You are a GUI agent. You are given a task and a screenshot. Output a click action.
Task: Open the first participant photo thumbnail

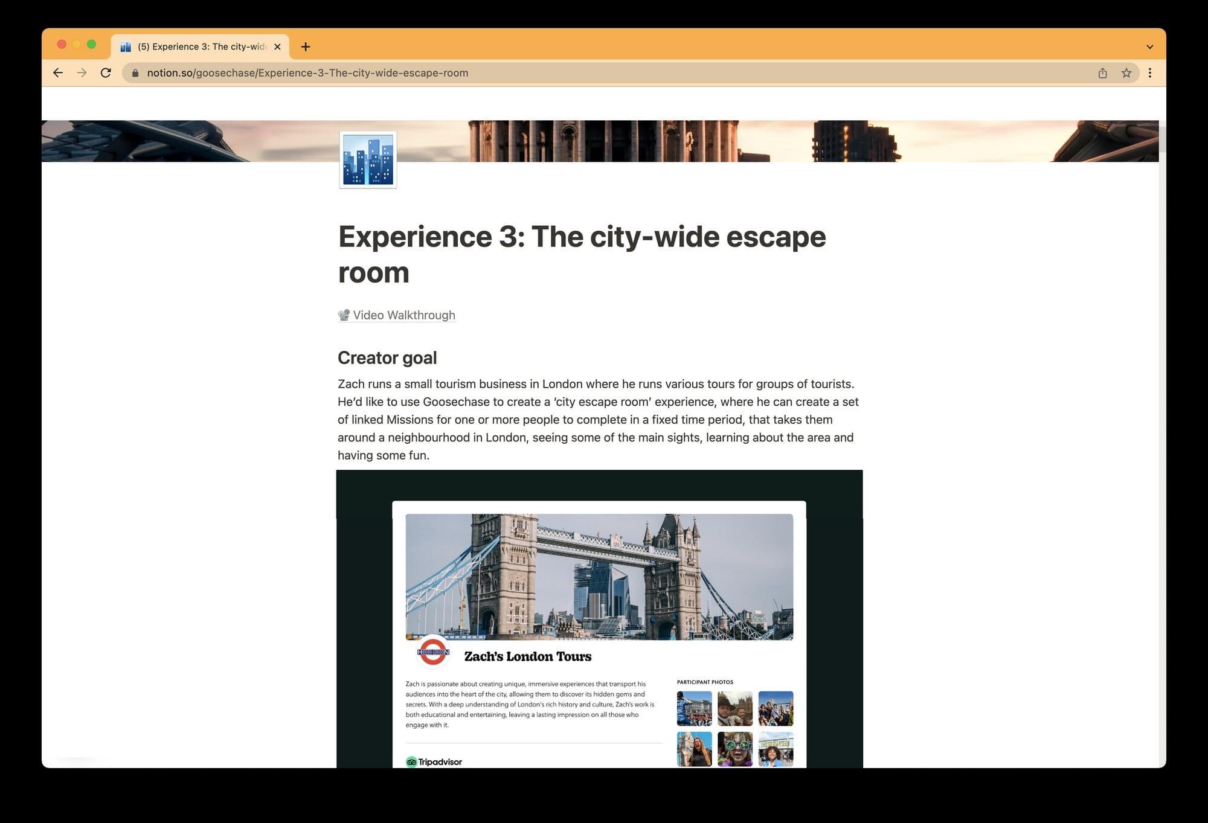click(694, 708)
